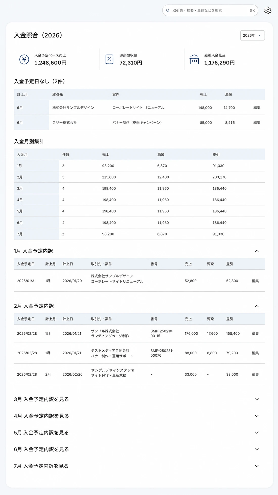Click the 入金予定日なし（2件） heading
The width and height of the screenshot is (278, 495).
[x=40, y=81]
